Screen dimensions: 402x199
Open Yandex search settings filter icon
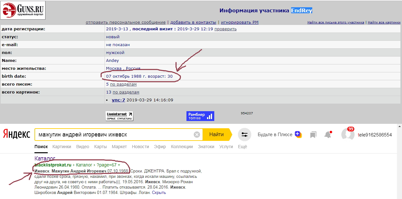coord(244,135)
